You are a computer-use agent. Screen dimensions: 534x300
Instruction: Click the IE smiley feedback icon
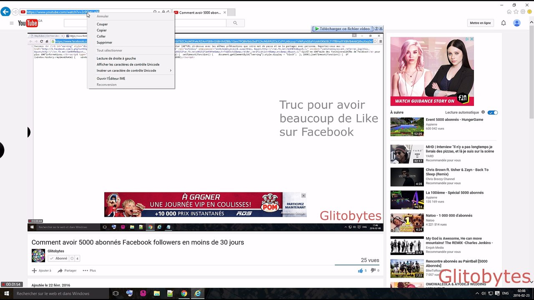click(529, 12)
